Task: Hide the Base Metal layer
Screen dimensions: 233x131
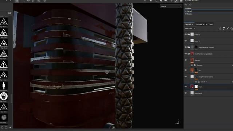Action: pyautogui.click(x=186, y=93)
